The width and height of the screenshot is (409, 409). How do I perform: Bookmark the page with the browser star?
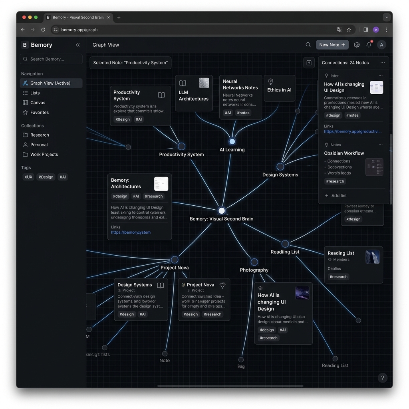tap(349, 30)
